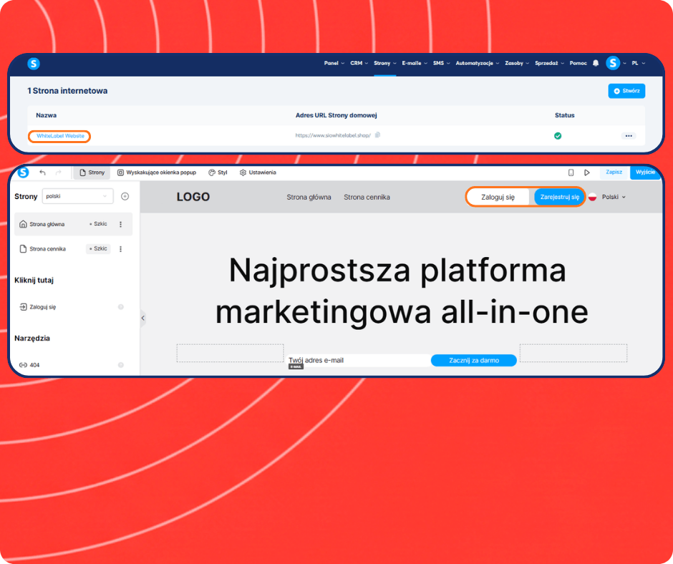Click the Stwórz button
The height and width of the screenshot is (564, 673).
pyautogui.click(x=626, y=91)
